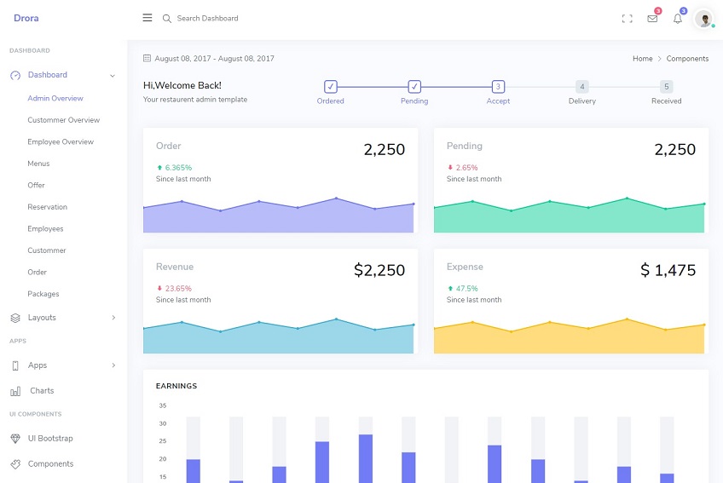Go to Packages in sidebar
The width and height of the screenshot is (723, 483).
(43, 294)
